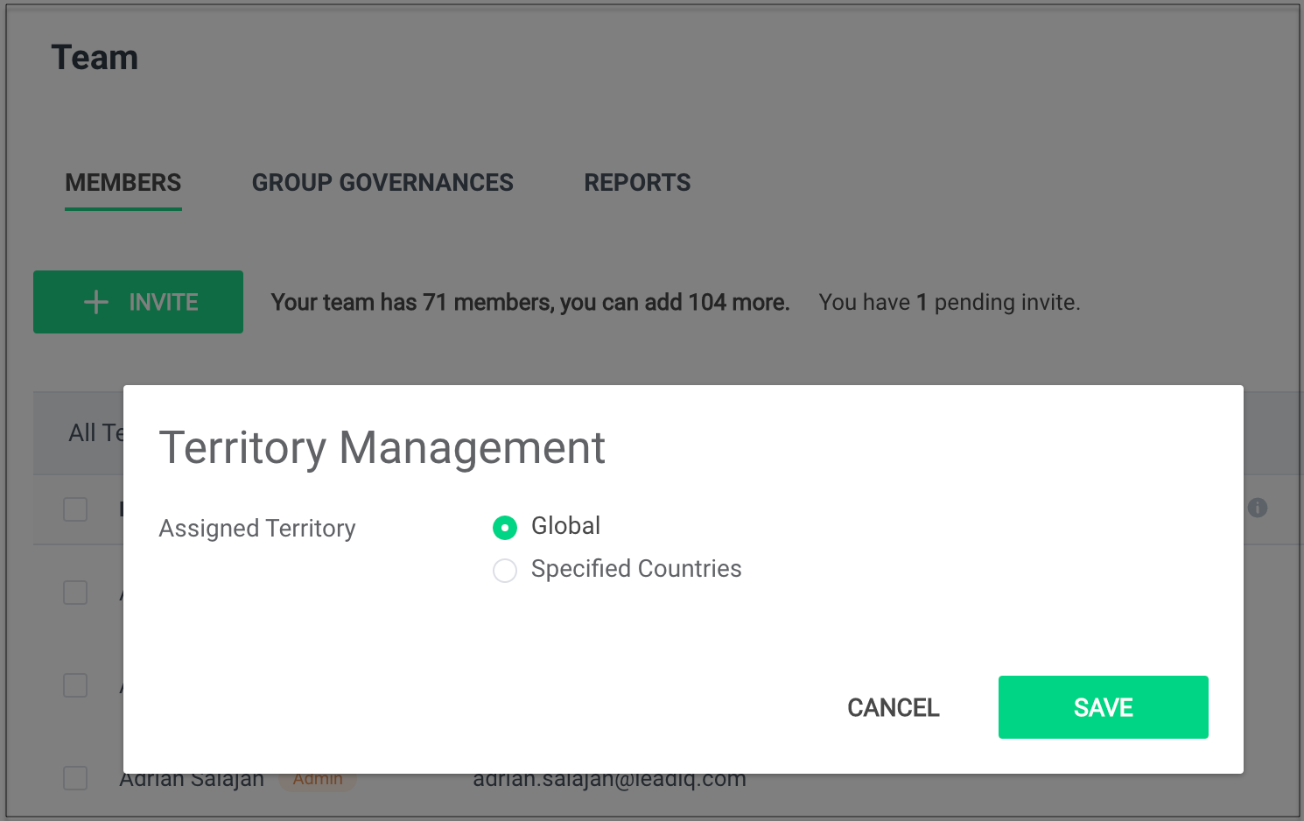Check the box next to Adrian Salajan
Viewport: 1304px width, 821px height.
pos(75,778)
